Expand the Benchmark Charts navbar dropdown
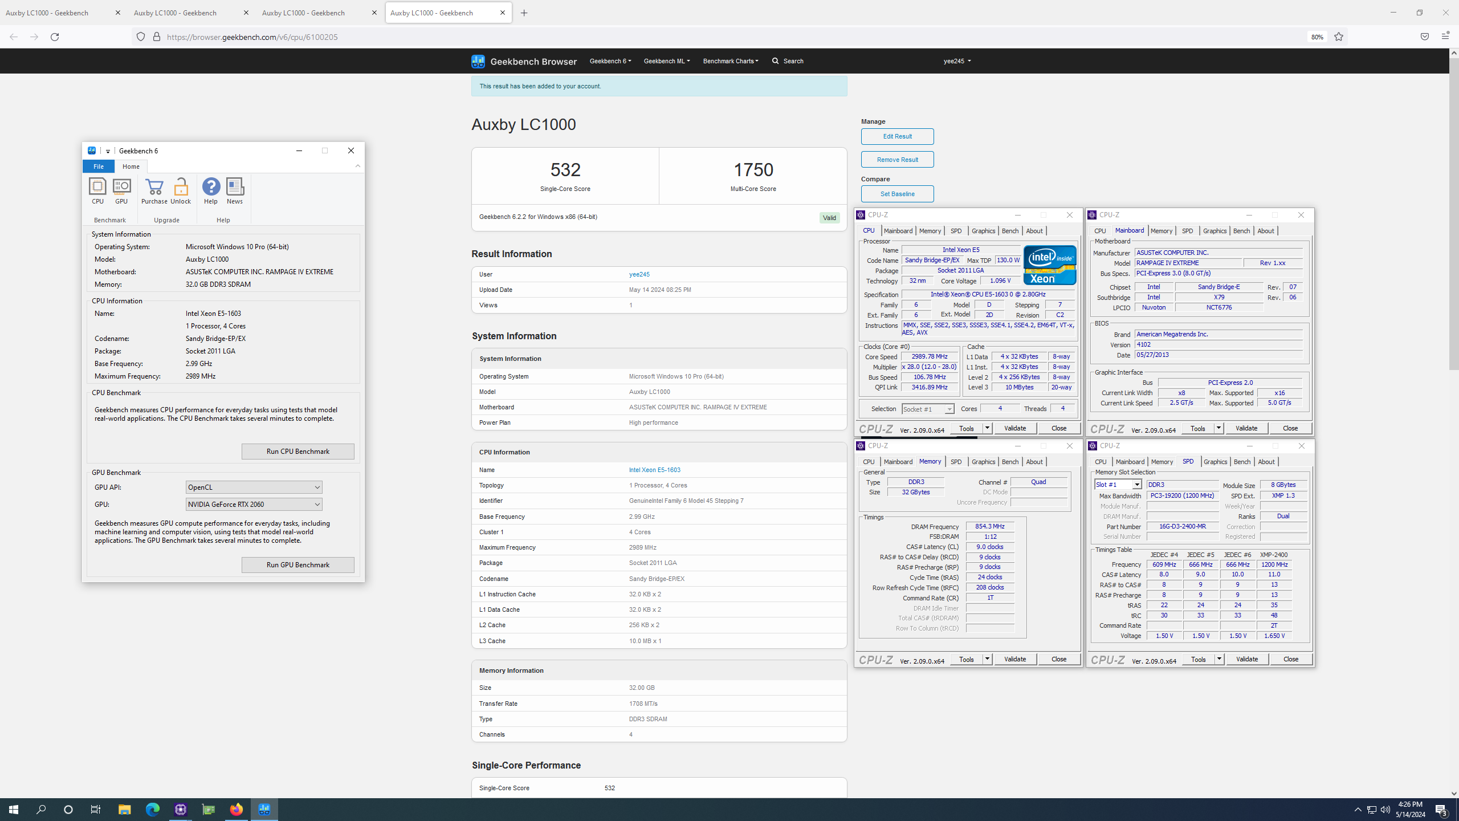This screenshot has width=1459, height=821. 731,61
